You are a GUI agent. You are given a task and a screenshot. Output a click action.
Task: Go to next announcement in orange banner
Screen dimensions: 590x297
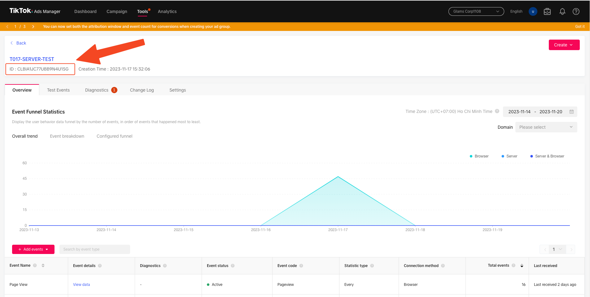[33, 27]
